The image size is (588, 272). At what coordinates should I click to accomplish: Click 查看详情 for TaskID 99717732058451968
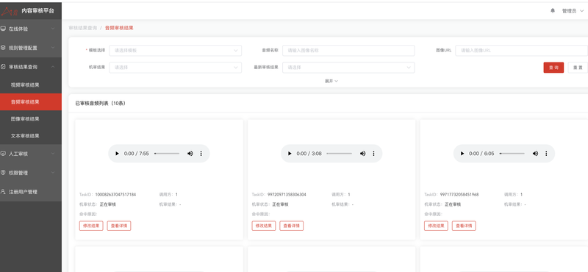coord(464,226)
